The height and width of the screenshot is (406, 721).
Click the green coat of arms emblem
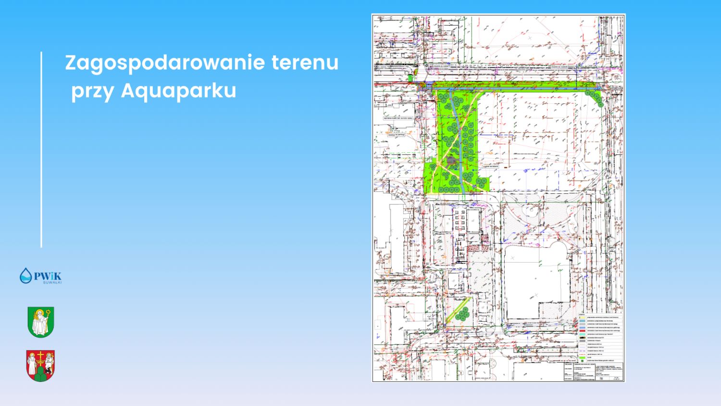click(x=41, y=322)
